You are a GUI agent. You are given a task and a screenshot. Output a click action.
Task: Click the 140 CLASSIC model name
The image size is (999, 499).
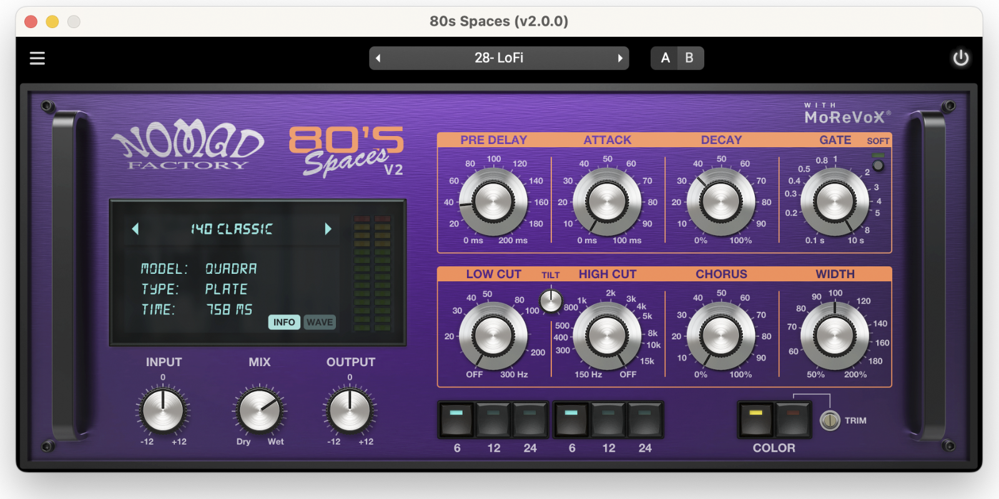[232, 229]
